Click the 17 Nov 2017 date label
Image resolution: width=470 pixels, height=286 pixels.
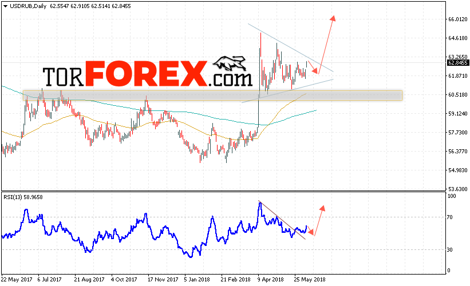point(163,279)
